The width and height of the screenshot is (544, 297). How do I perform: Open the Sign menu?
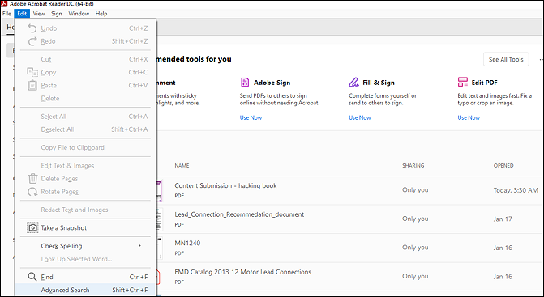(x=57, y=14)
